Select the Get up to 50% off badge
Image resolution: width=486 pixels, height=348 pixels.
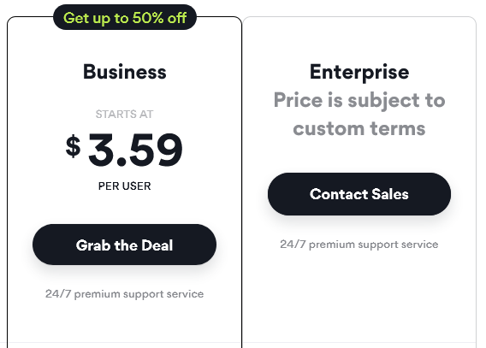pyautogui.click(x=125, y=17)
